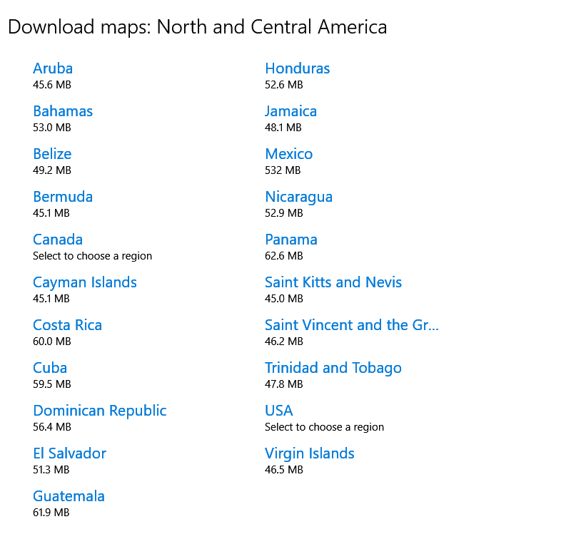Open USA to choose a region
Screen dimensions: 586x534
pyautogui.click(x=279, y=411)
